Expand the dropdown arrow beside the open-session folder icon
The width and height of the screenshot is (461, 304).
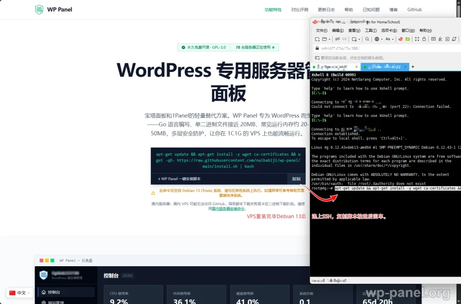click(x=330, y=40)
